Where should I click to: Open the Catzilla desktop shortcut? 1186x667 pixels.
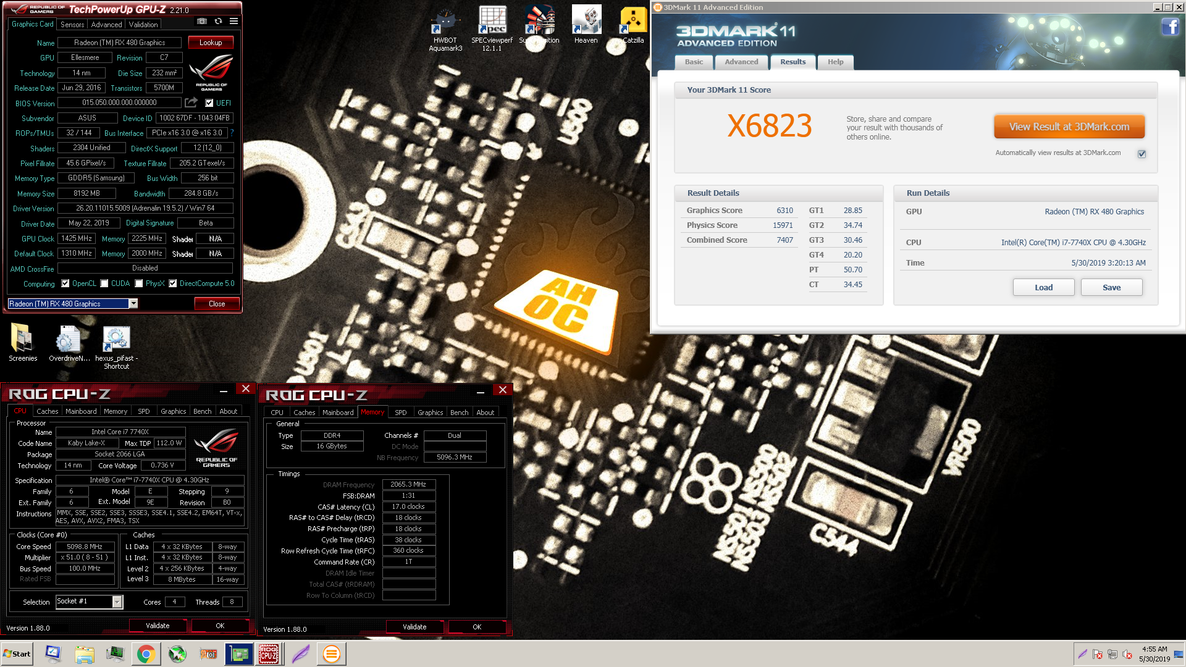(x=633, y=25)
